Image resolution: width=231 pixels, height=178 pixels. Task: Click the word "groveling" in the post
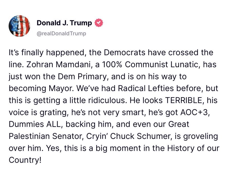tap(200, 137)
